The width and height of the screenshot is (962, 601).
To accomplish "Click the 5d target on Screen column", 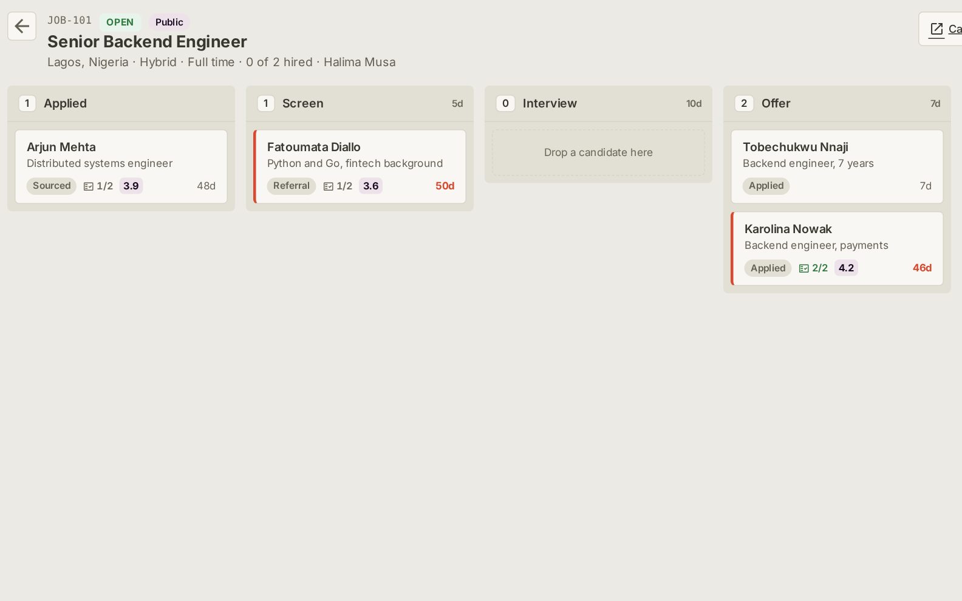I will [x=457, y=104].
